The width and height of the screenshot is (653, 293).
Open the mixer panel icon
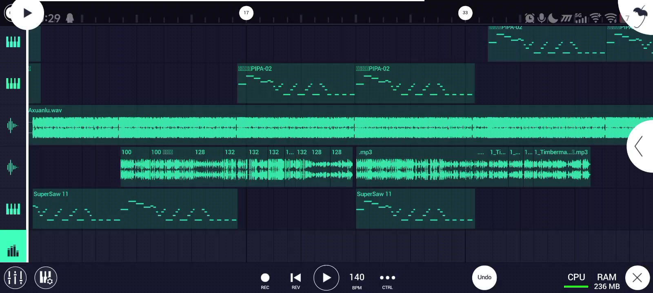[x=15, y=278]
